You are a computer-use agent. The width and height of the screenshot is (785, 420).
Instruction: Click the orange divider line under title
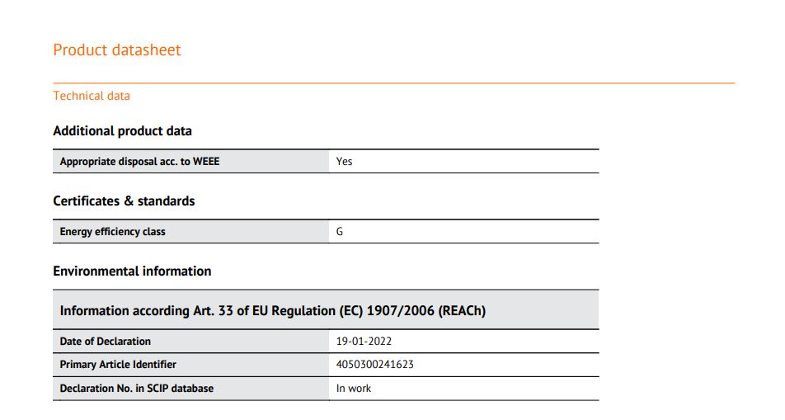point(394,83)
